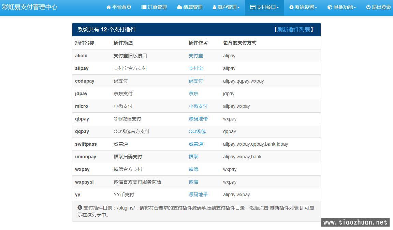This screenshot has width=393, height=230.
Task: Open 平台首页 menu label
Action: pyautogui.click(x=121, y=7)
